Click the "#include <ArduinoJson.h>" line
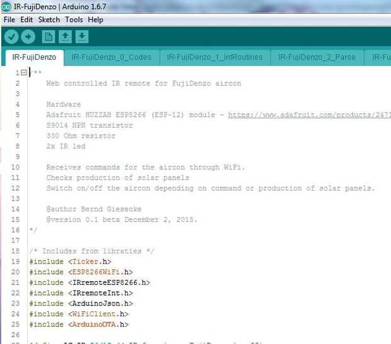The width and height of the screenshot is (391, 344). (81, 304)
